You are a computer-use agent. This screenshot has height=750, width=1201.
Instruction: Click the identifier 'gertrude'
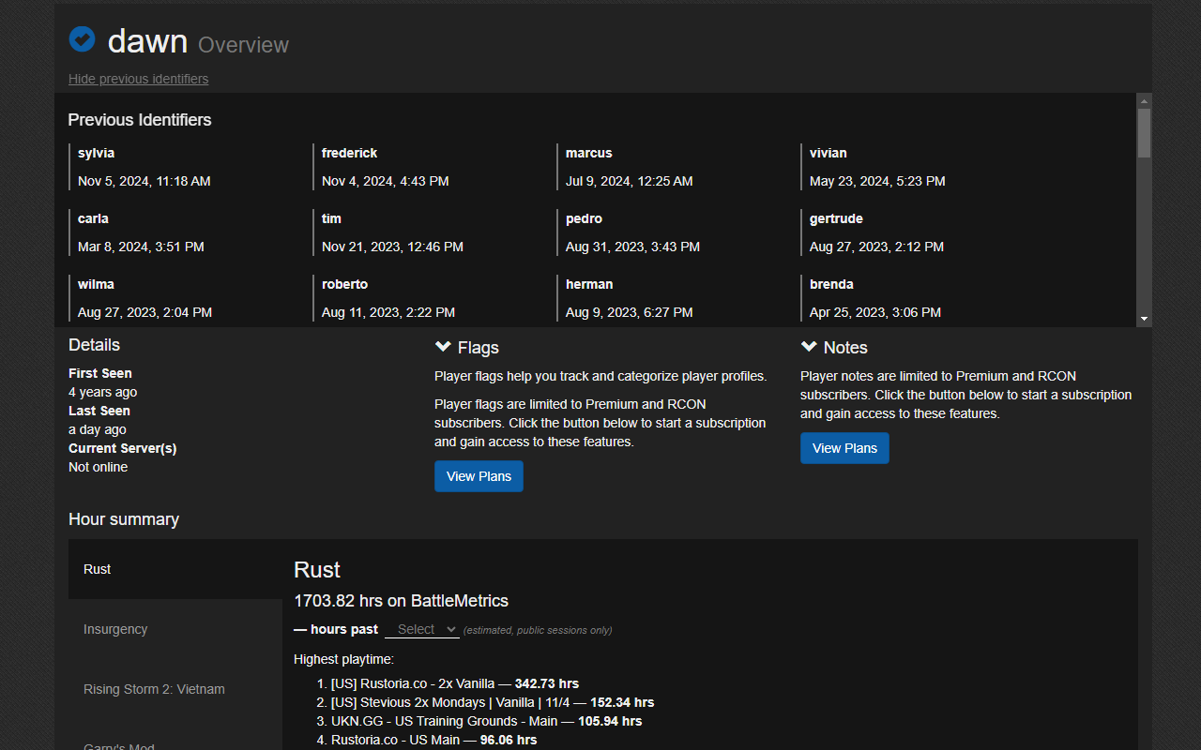pyautogui.click(x=835, y=218)
